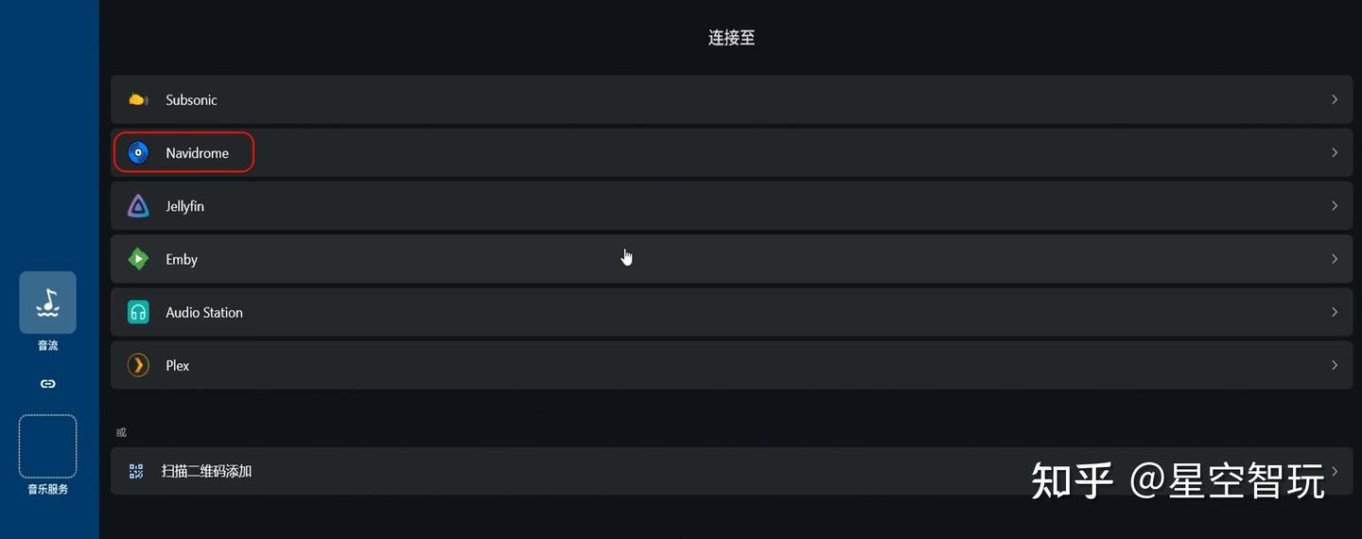Connect to the Jellyfin server option
Image resolution: width=1362 pixels, height=539 pixels.
[x=185, y=206]
